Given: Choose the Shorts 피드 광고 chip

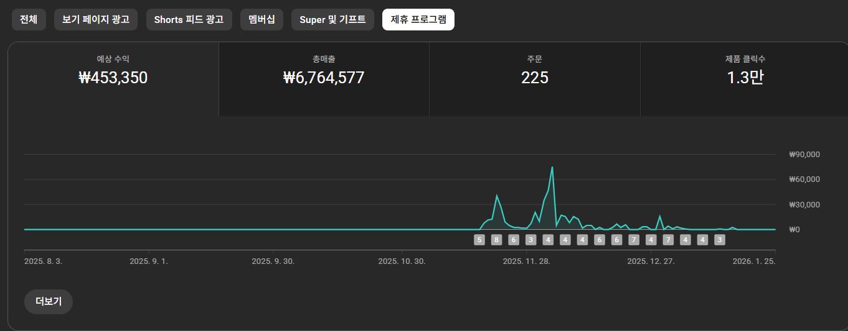Looking at the screenshot, I should (x=189, y=19).
